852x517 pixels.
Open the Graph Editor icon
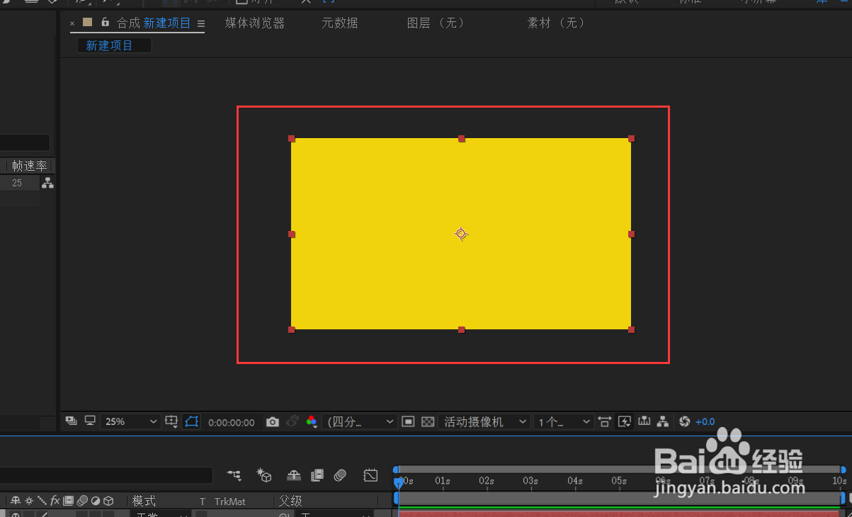click(x=371, y=475)
